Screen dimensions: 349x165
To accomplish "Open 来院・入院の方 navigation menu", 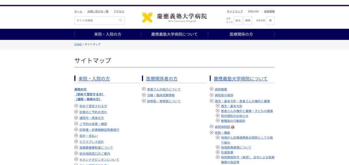I will click(x=108, y=35).
